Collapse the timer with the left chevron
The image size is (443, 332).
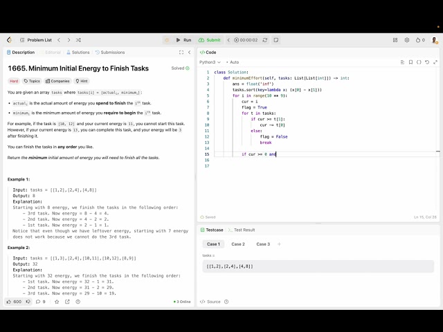(228, 40)
